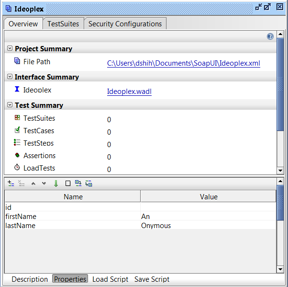Click the Assertions label

click(x=40, y=156)
